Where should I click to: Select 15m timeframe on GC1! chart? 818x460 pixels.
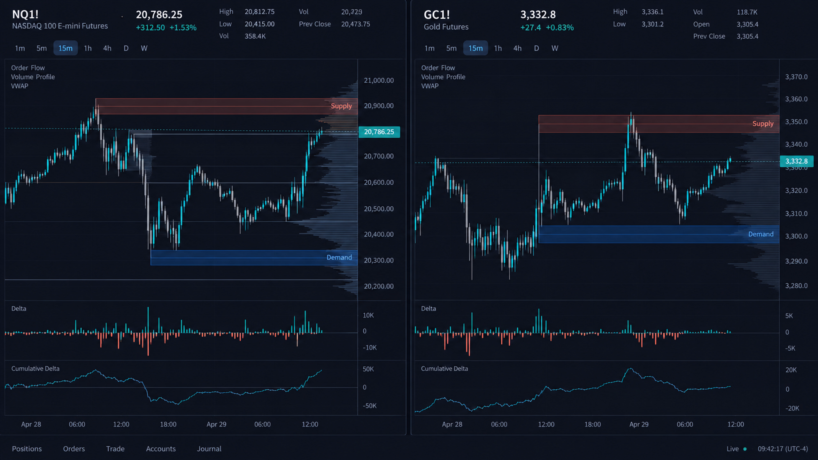pyautogui.click(x=475, y=48)
